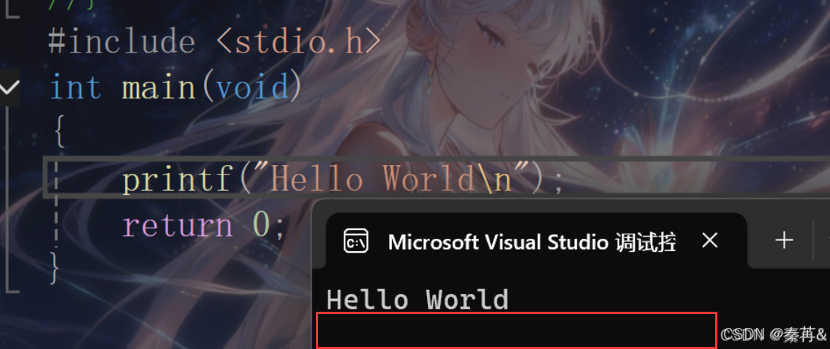Click the closing curly brace of main
830x349 pixels.
coord(53,267)
